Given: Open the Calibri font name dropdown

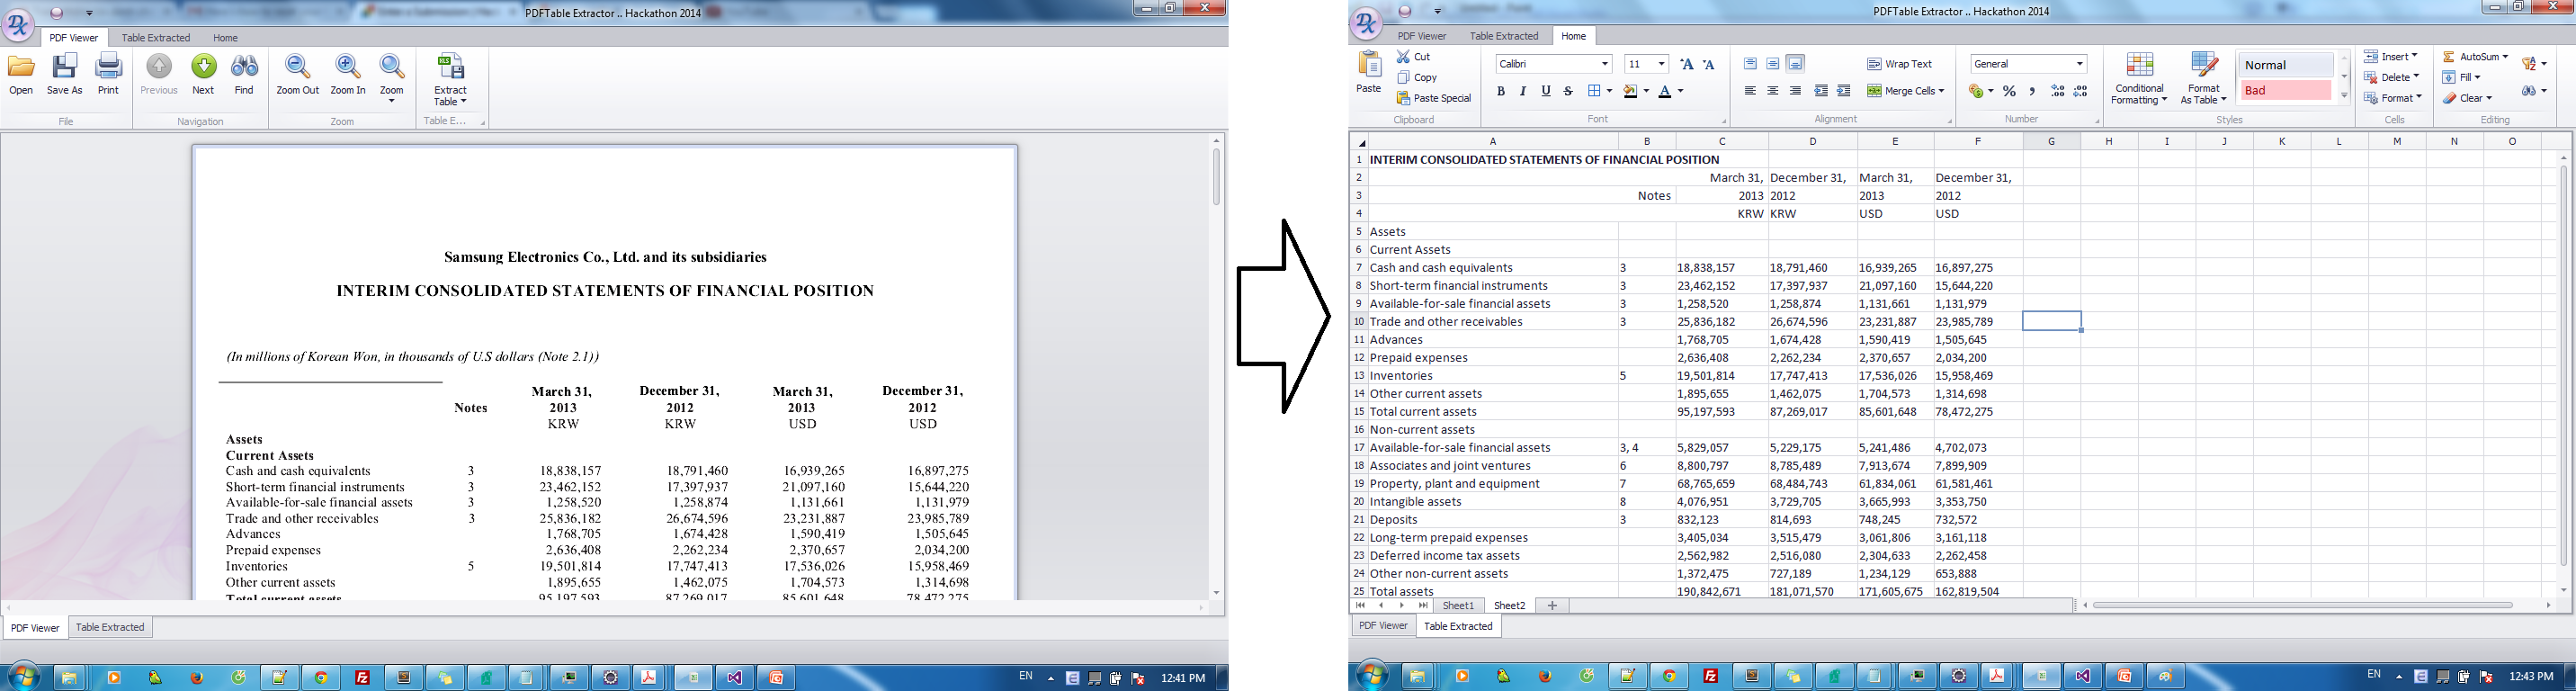Looking at the screenshot, I should [x=1605, y=64].
